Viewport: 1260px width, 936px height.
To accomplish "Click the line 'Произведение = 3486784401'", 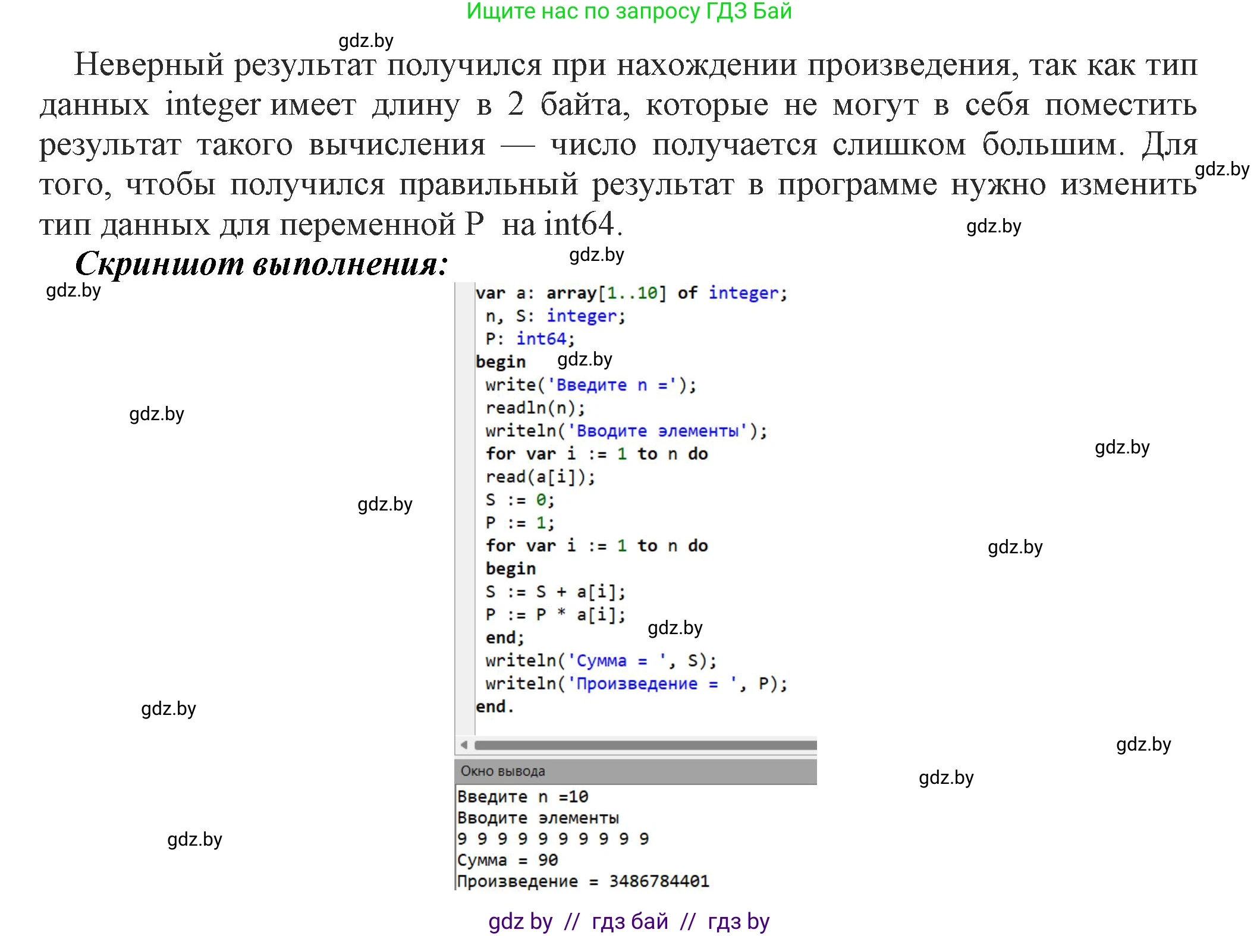I will (x=583, y=881).
